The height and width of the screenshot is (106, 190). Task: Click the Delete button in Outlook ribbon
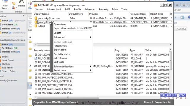click(x=21, y=4)
